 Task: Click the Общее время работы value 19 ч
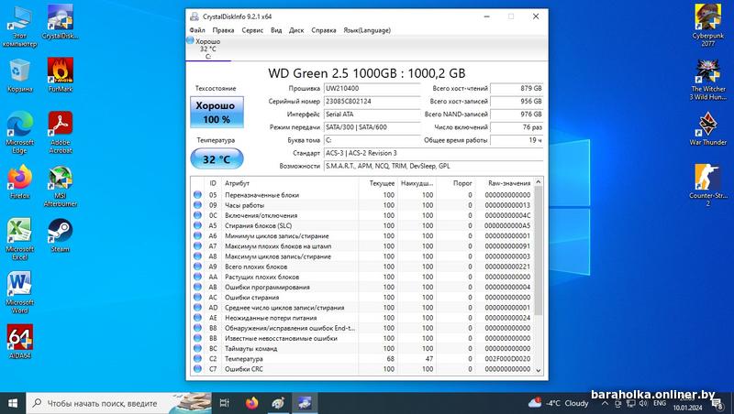(x=517, y=140)
